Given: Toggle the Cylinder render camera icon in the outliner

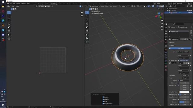Looking at the screenshot, I should [191, 13].
